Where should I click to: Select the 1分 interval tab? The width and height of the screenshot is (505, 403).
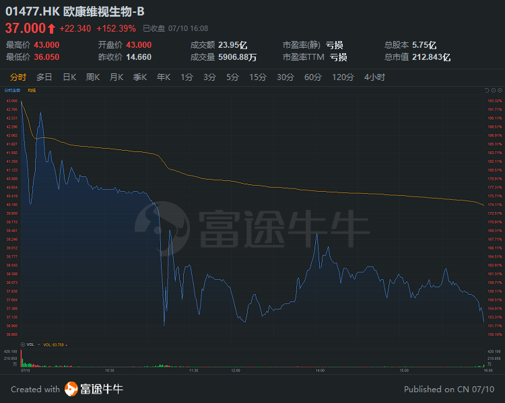[187, 77]
